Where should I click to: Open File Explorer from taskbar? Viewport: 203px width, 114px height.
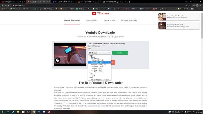[18, 112]
